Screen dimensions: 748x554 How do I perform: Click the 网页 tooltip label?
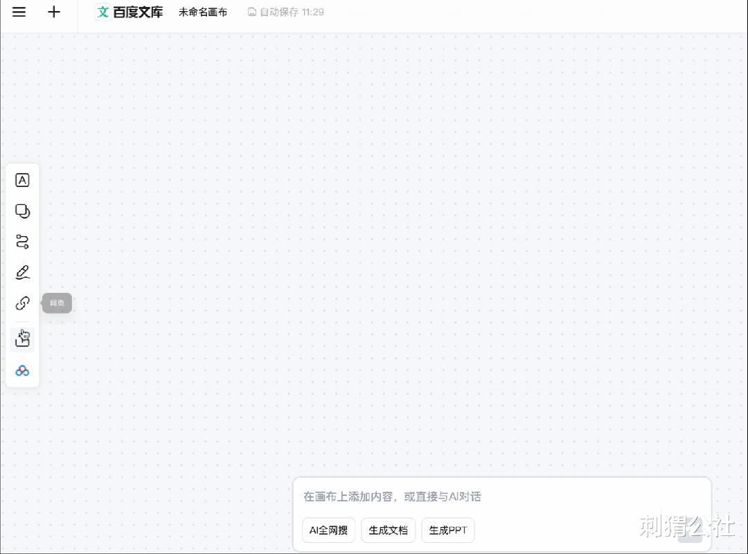coord(57,303)
